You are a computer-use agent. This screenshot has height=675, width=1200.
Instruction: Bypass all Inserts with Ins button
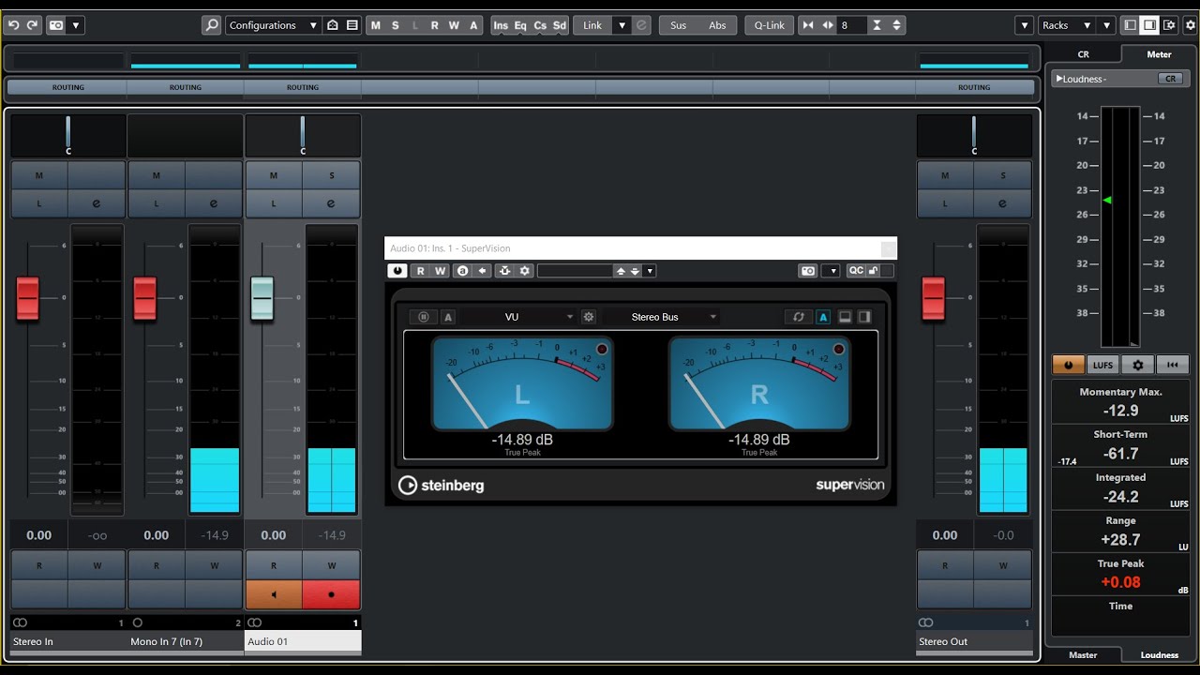[x=501, y=25]
